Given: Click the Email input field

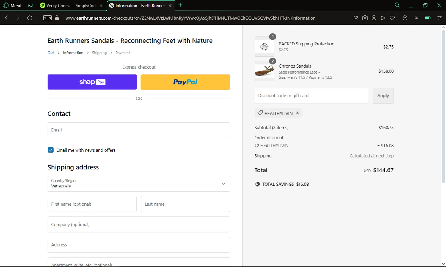Looking at the screenshot, I should pyautogui.click(x=139, y=130).
